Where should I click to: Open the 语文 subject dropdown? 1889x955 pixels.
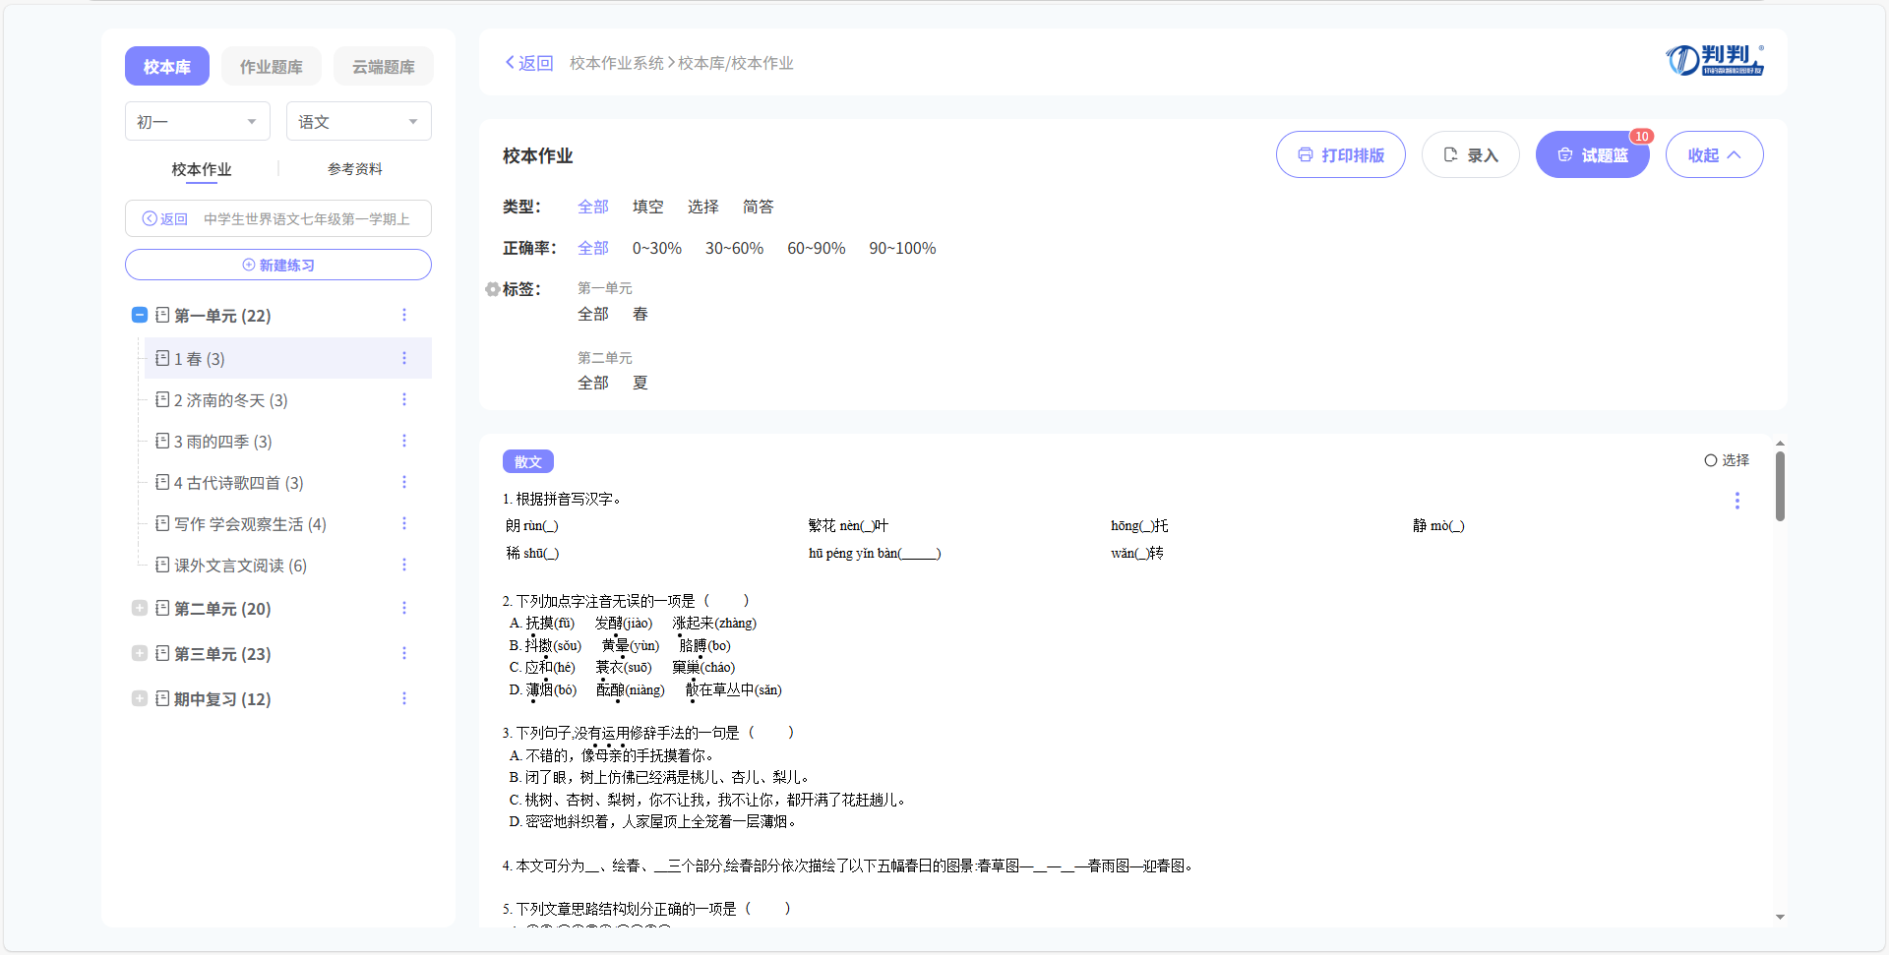click(x=358, y=122)
